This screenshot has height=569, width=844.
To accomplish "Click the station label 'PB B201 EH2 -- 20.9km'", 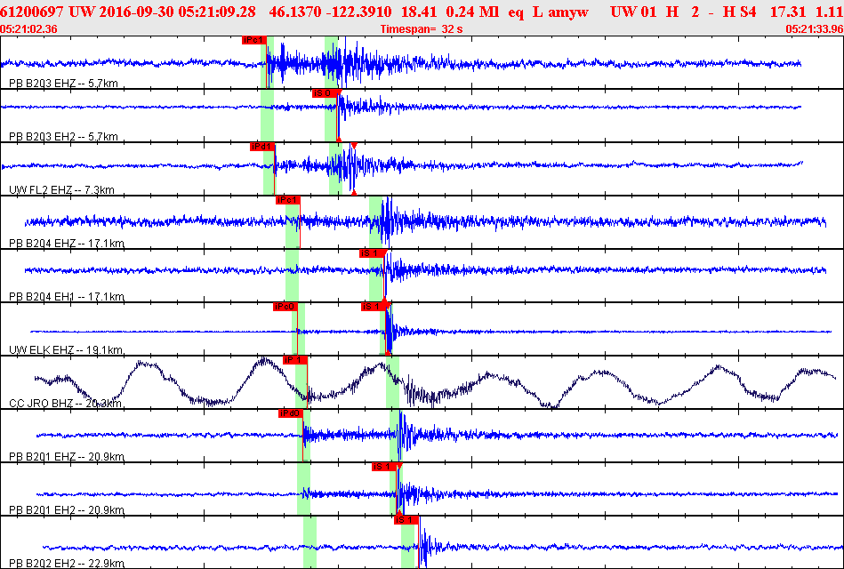I will click(67, 509).
